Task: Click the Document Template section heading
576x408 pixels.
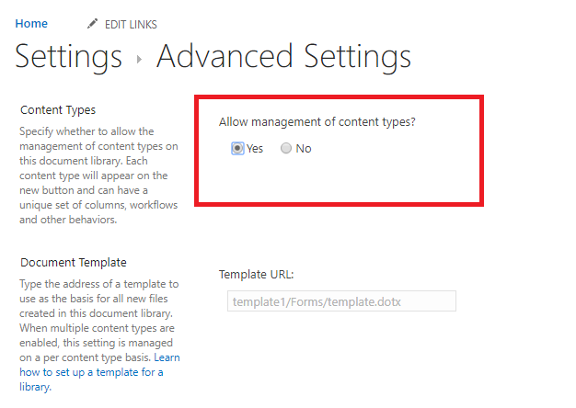Action: tap(74, 262)
